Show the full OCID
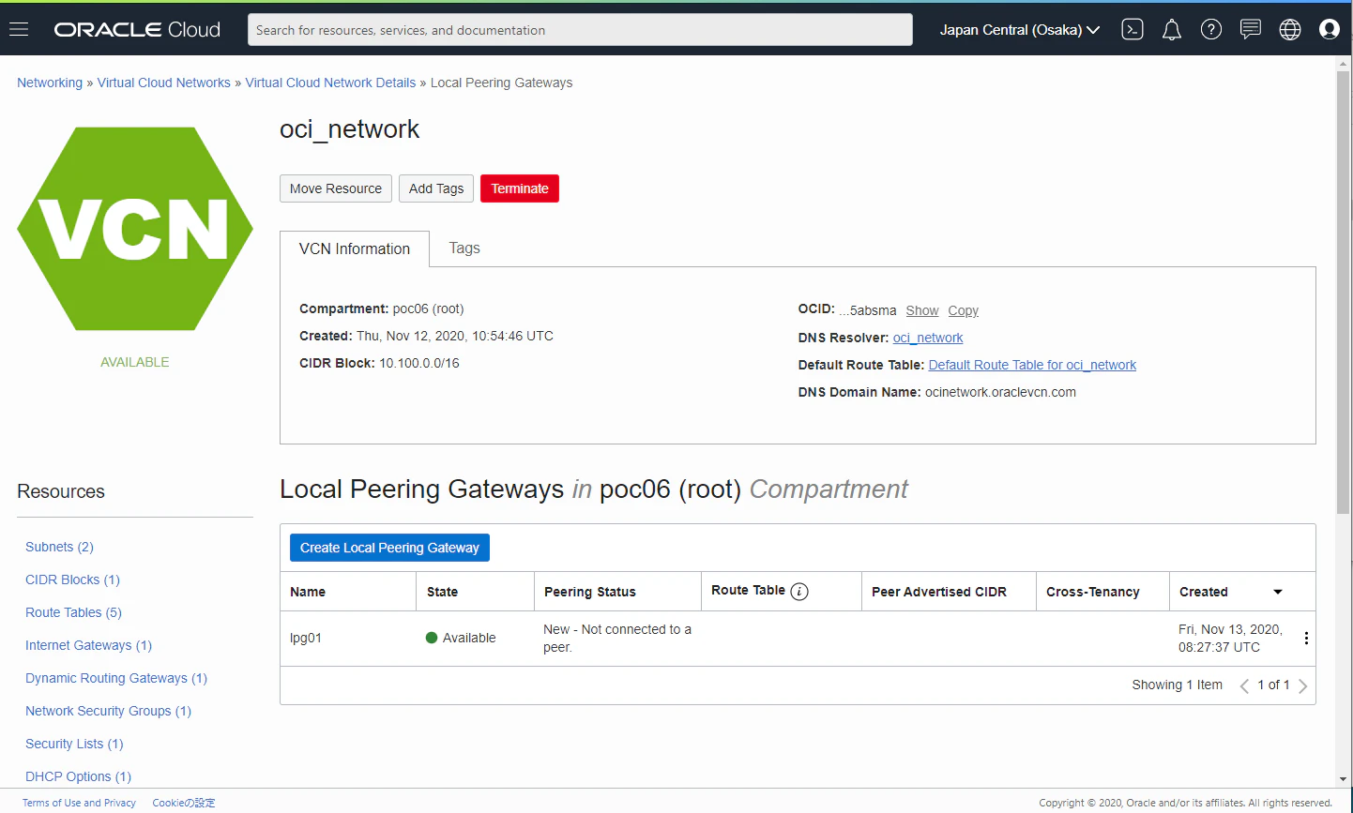1353x813 pixels. point(922,310)
